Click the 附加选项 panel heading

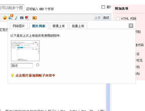tap(122, 9)
